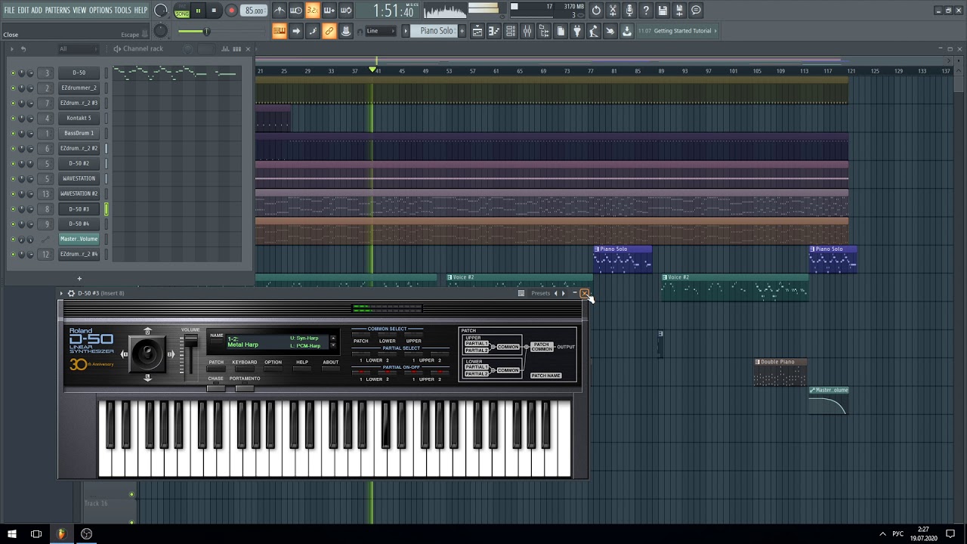The width and height of the screenshot is (967, 544).
Task: Open the EDIT menu
Action: coord(23,10)
